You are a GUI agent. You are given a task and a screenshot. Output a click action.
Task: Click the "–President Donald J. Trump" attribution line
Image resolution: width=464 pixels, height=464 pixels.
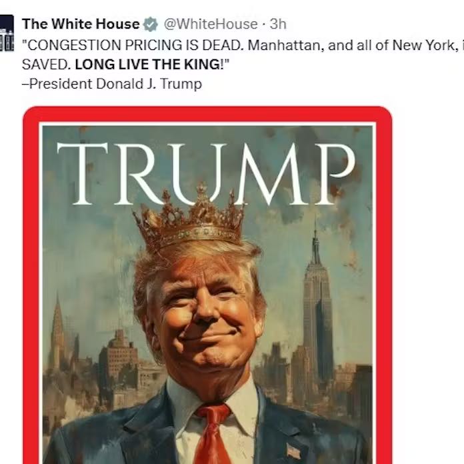click(112, 84)
